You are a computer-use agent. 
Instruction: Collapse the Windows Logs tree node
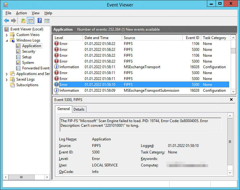pyautogui.click(x=7, y=41)
